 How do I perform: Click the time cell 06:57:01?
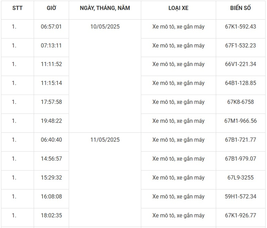(x=51, y=27)
